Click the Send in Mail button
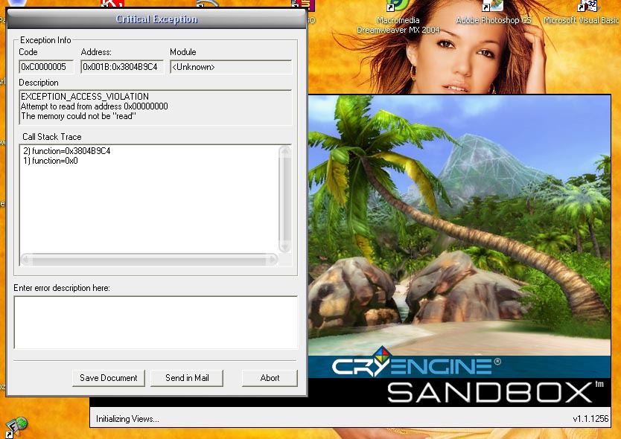The image size is (621, 439). [x=187, y=378]
